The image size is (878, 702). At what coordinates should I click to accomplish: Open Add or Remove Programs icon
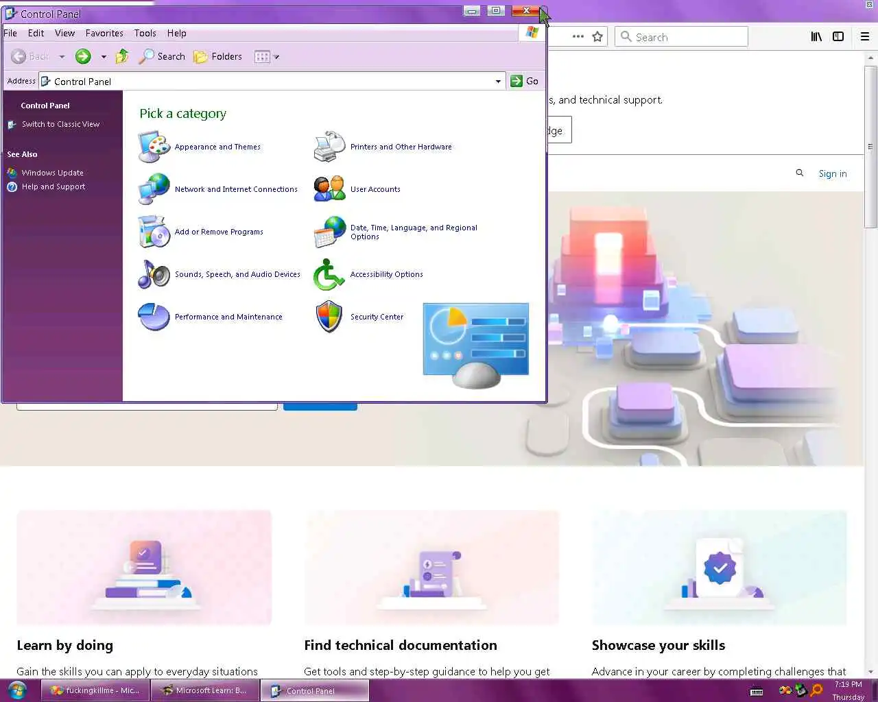(x=154, y=232)
